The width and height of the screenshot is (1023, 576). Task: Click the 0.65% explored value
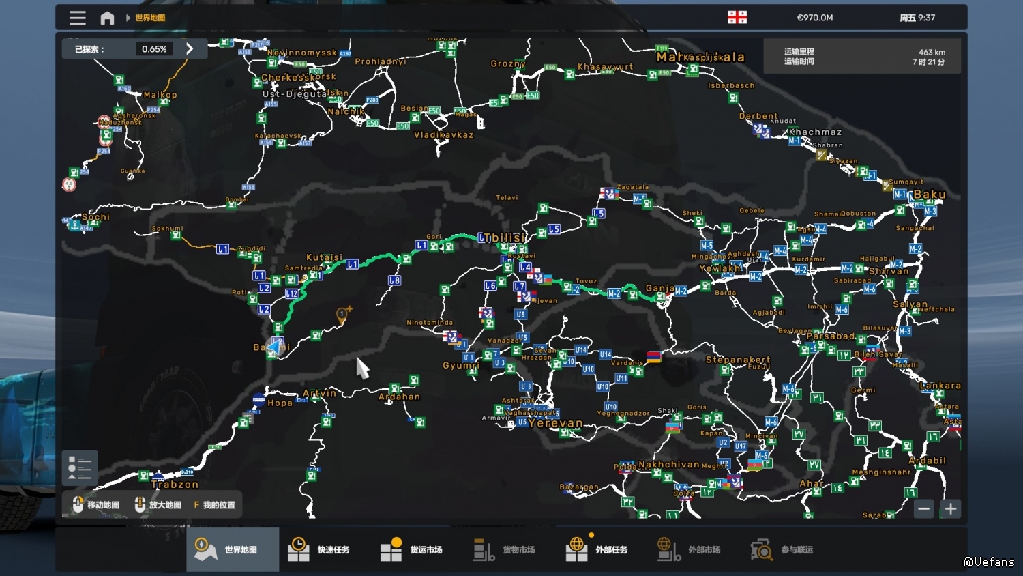154,49
